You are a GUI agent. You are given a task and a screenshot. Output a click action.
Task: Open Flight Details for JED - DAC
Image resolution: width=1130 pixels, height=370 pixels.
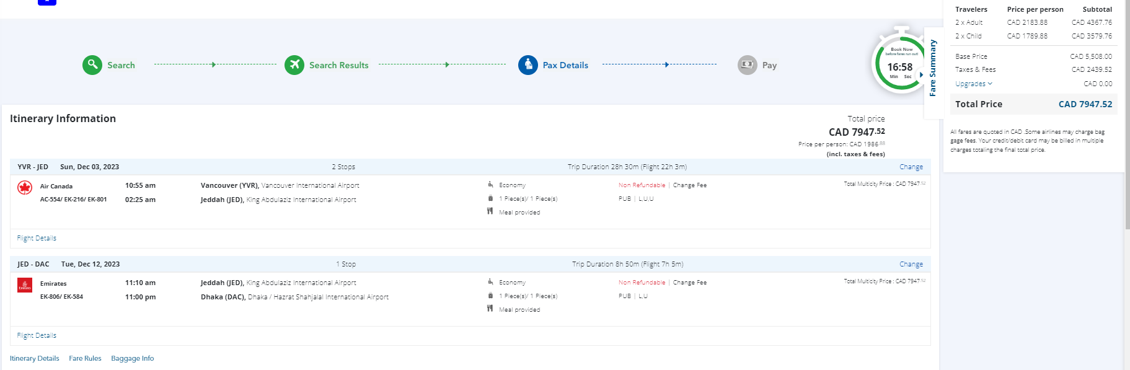pos(37,335)
